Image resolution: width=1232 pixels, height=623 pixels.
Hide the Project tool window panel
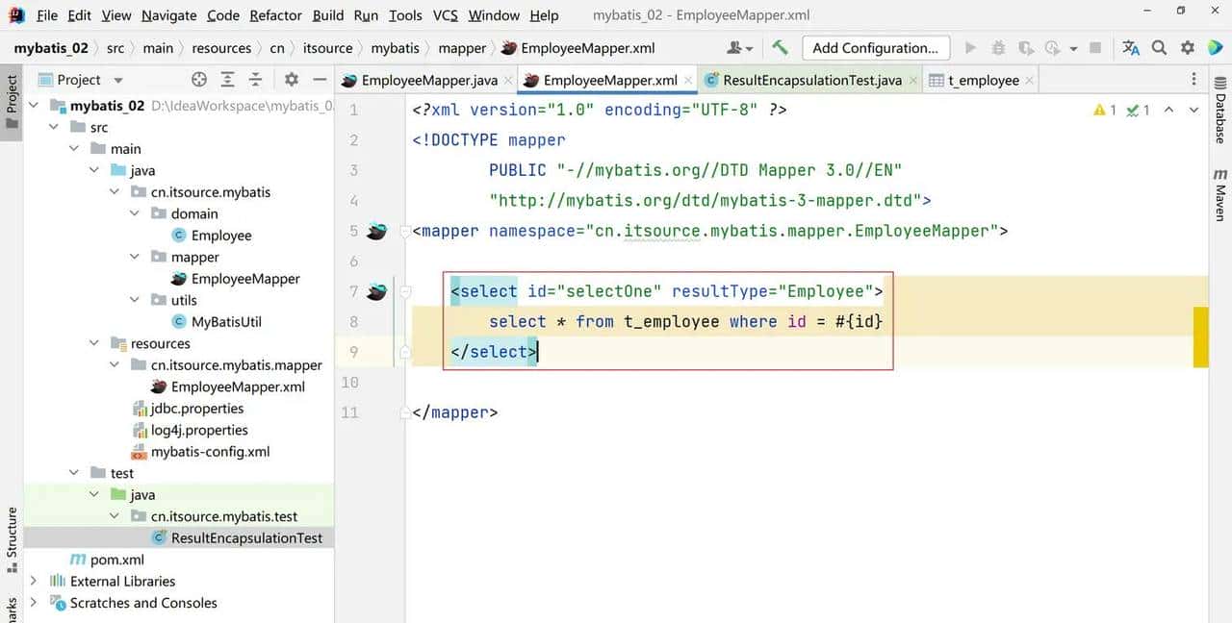coord(320,80)
